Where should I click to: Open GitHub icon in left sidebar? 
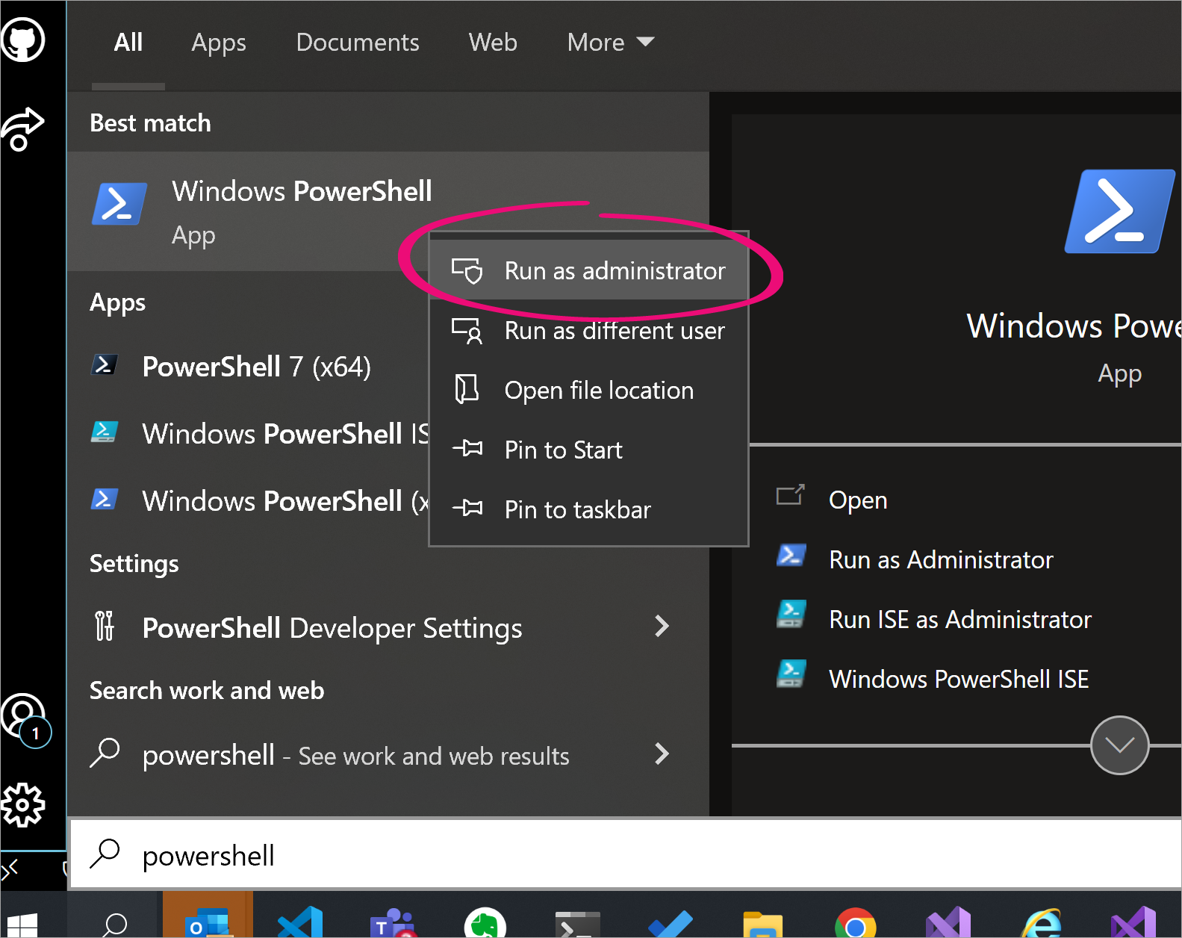point(24,40)
